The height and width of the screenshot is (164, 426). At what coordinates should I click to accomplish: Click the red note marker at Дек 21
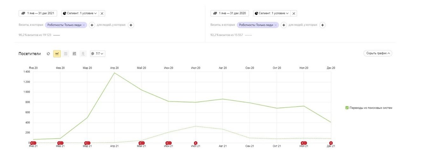tap(331, 143)
